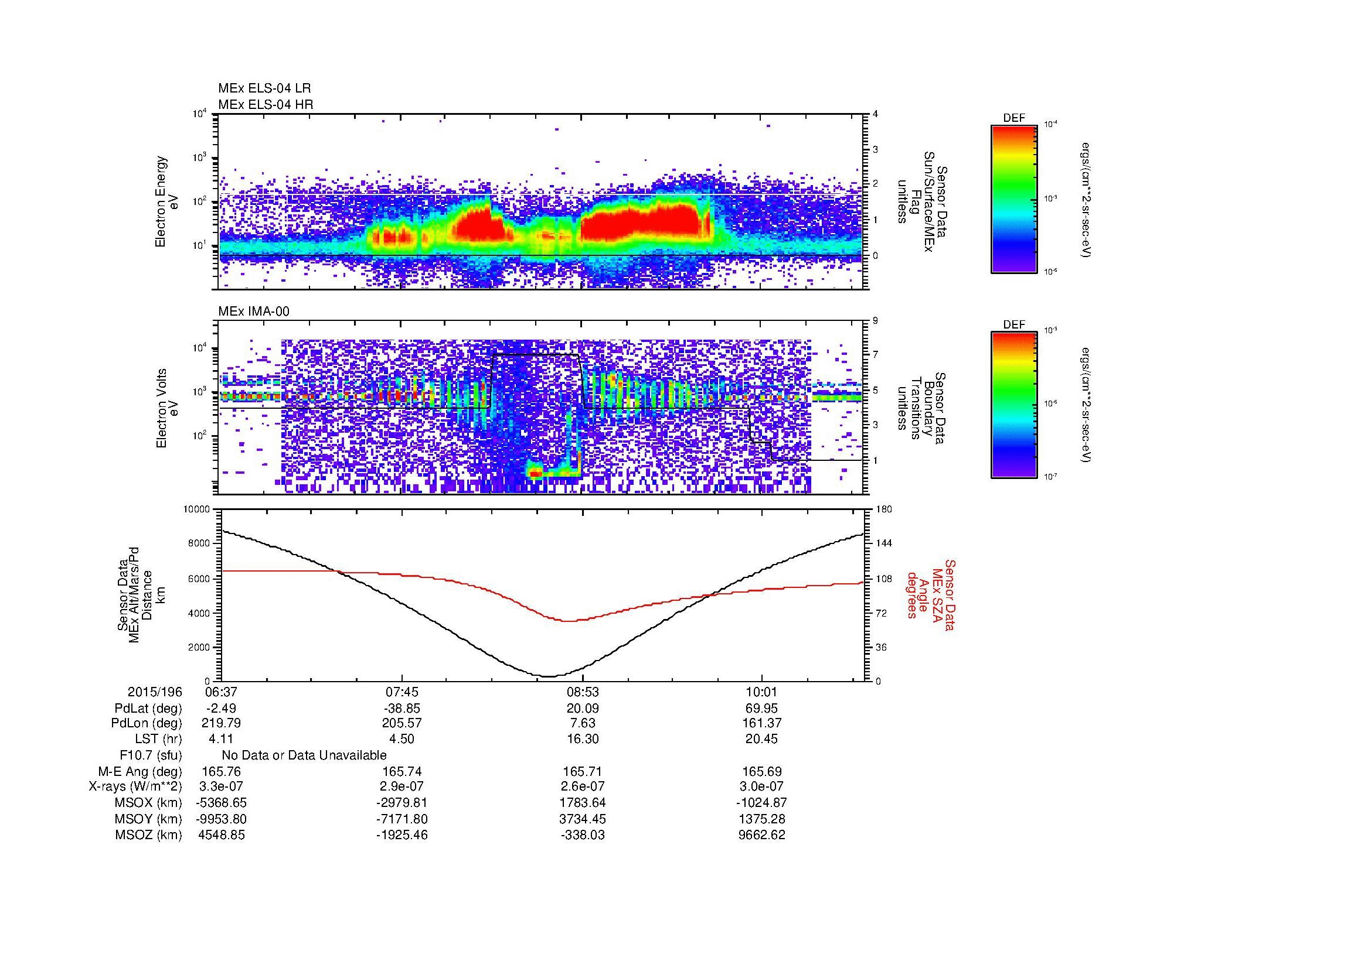Click the 'MSOX (km)' row label
This screenshot has height=968, width=1371.
(149, 803)
